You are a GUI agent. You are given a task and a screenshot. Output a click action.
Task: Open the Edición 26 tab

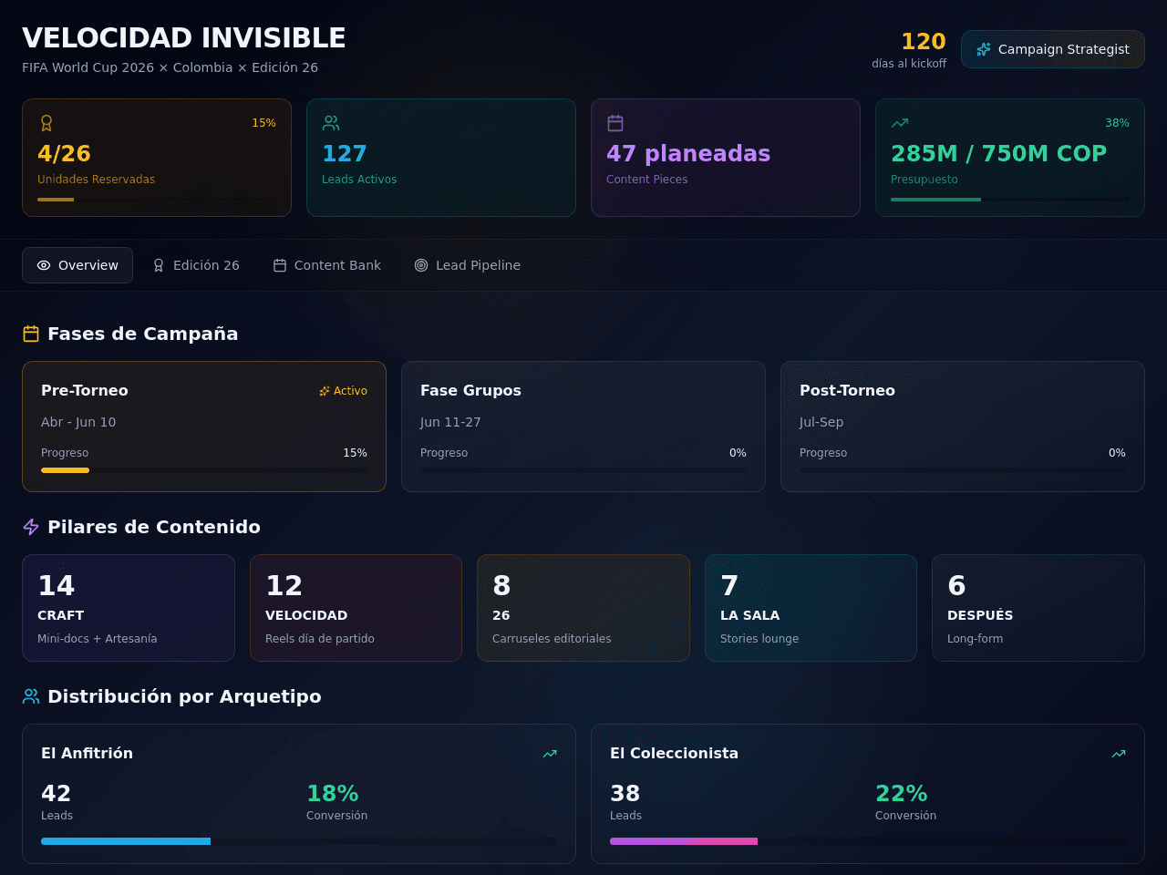coord(196,265)
